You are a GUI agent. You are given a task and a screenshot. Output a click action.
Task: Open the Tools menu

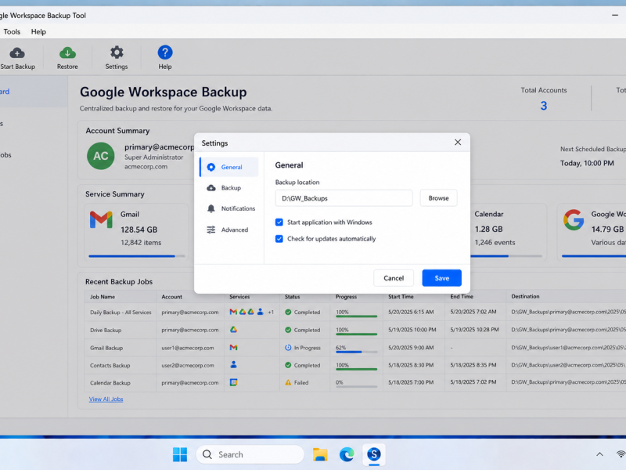pos(12,31)
